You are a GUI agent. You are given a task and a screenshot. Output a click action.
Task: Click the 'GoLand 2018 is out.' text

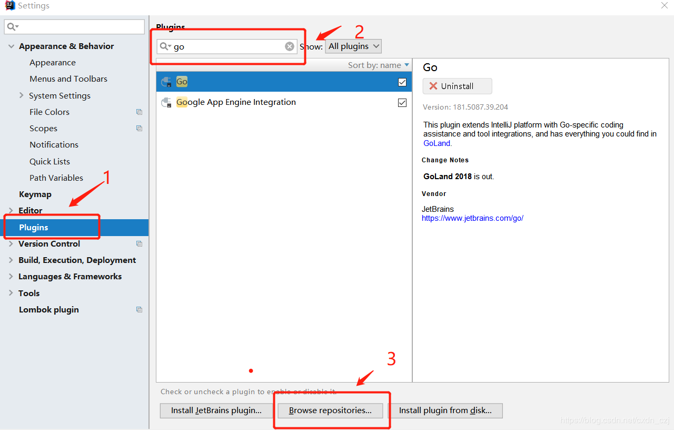(x=459, y=177)
